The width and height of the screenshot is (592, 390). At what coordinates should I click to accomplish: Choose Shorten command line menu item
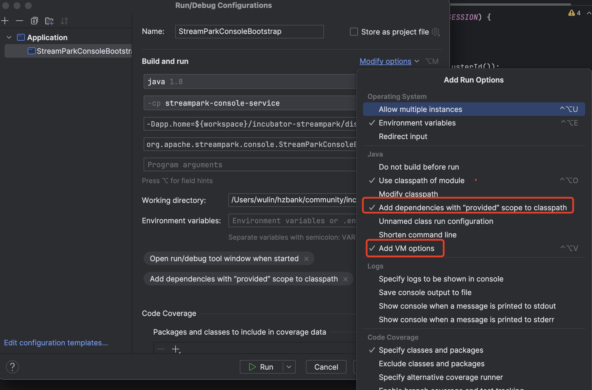point(418,235)
